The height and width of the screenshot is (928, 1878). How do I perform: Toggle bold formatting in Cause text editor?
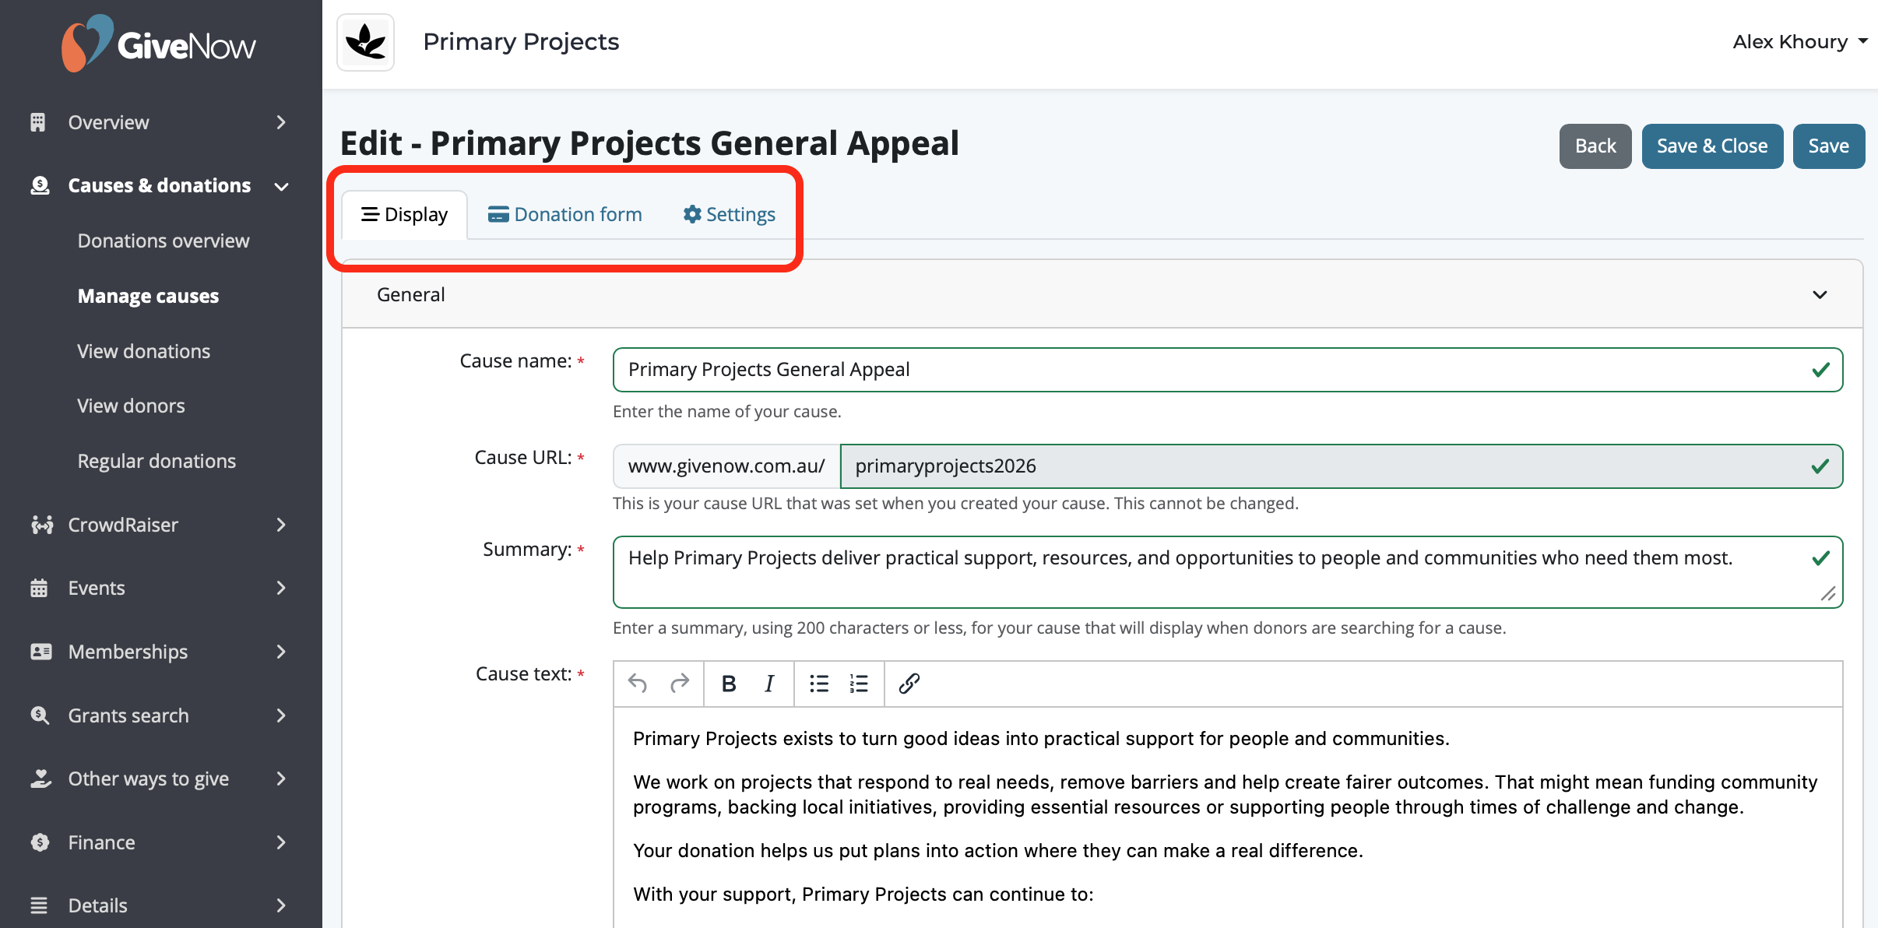coord(729,684)
